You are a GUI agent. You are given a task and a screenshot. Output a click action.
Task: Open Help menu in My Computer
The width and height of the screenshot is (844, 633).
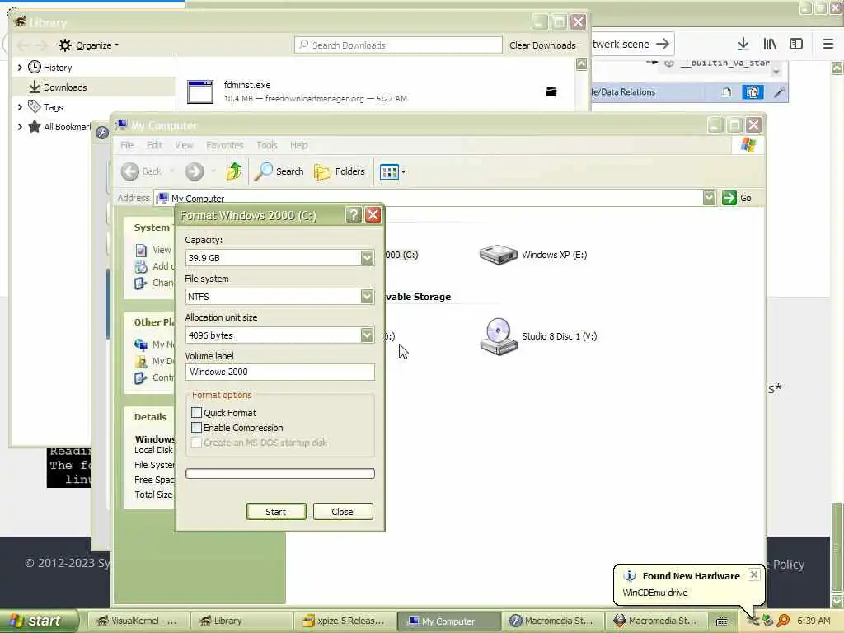click(x=298, y=145)
